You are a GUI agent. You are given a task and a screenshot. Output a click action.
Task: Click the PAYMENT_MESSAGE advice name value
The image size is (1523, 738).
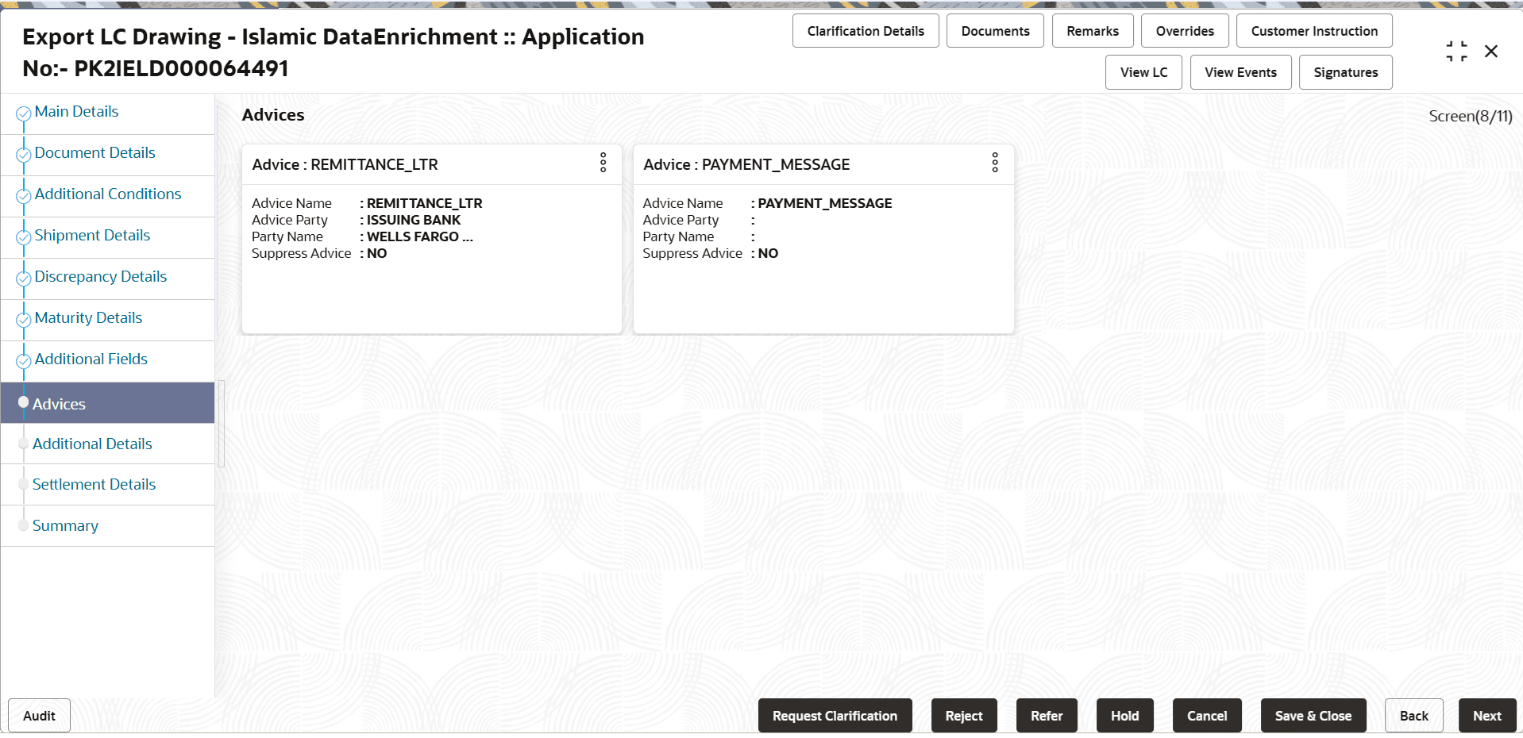[x=825, y=203]
